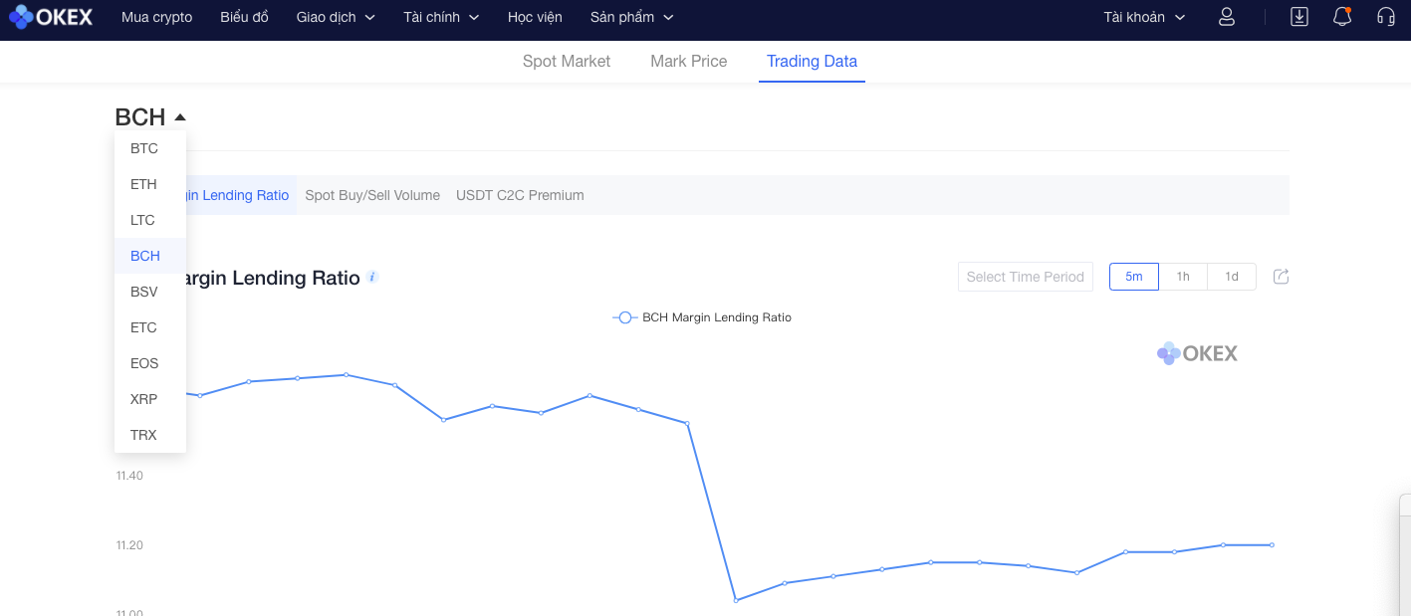
Task: Expand the Tài khoản menu
Action: click(x=1144, y=17)
